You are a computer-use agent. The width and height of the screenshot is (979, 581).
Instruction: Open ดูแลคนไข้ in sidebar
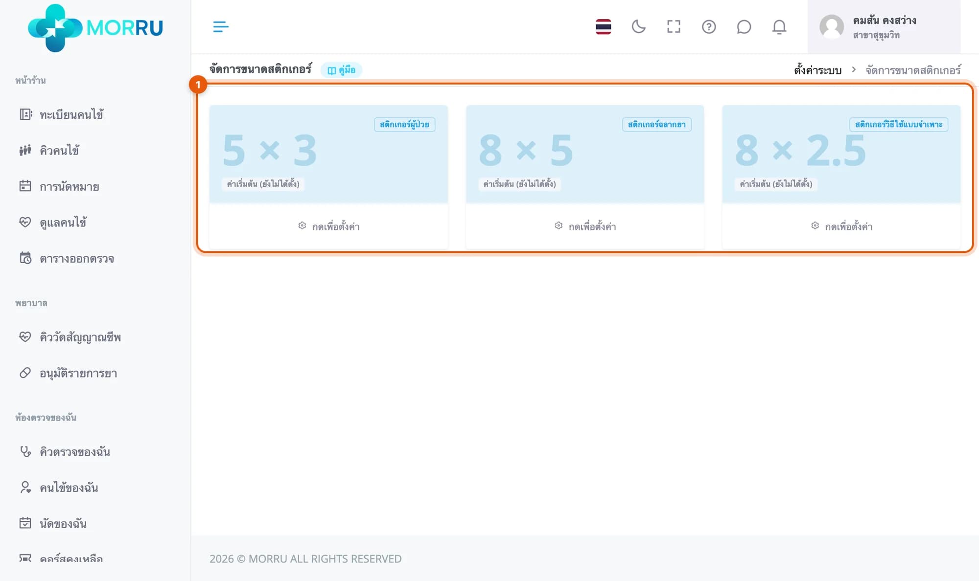pyautogui.click(x=53, y=223)
